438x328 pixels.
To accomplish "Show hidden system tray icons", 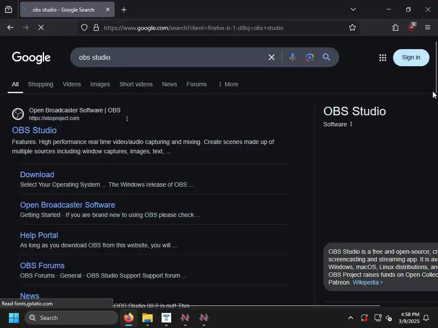I will click(x=351, y=318).
